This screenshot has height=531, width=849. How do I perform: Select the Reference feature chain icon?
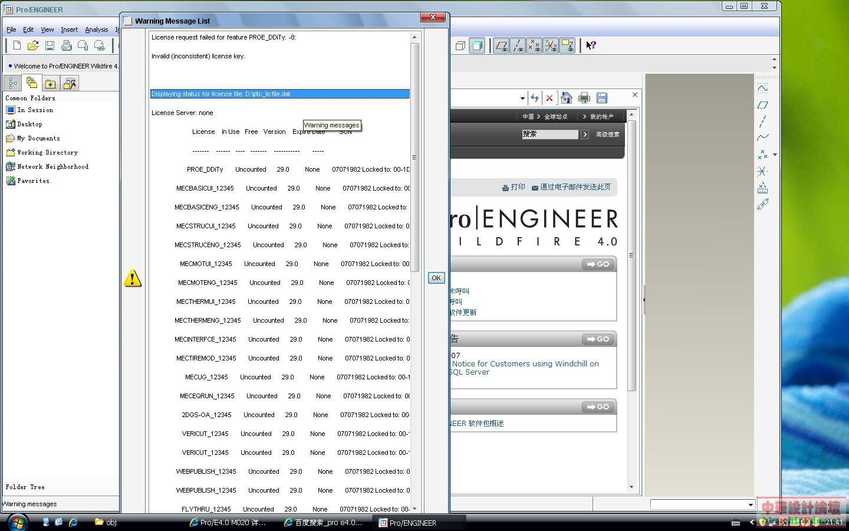[x=762, y=204]
